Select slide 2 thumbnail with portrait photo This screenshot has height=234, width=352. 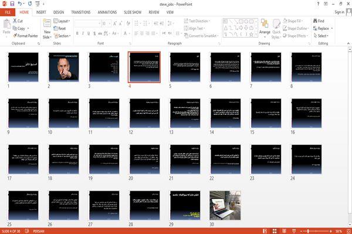64,67
